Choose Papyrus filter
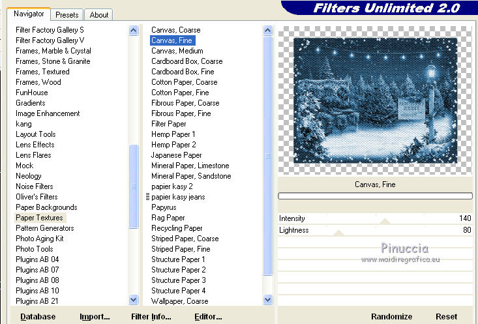Image resolution: width=478 pixels, height=324 pixels. [164, 207]
